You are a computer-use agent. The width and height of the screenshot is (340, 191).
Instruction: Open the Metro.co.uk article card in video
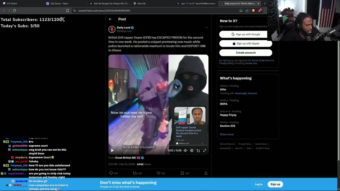click(x=190, y=126)
